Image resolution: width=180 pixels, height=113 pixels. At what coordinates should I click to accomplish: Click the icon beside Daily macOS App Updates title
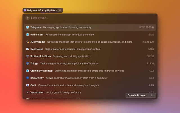[x=60, y=10]
